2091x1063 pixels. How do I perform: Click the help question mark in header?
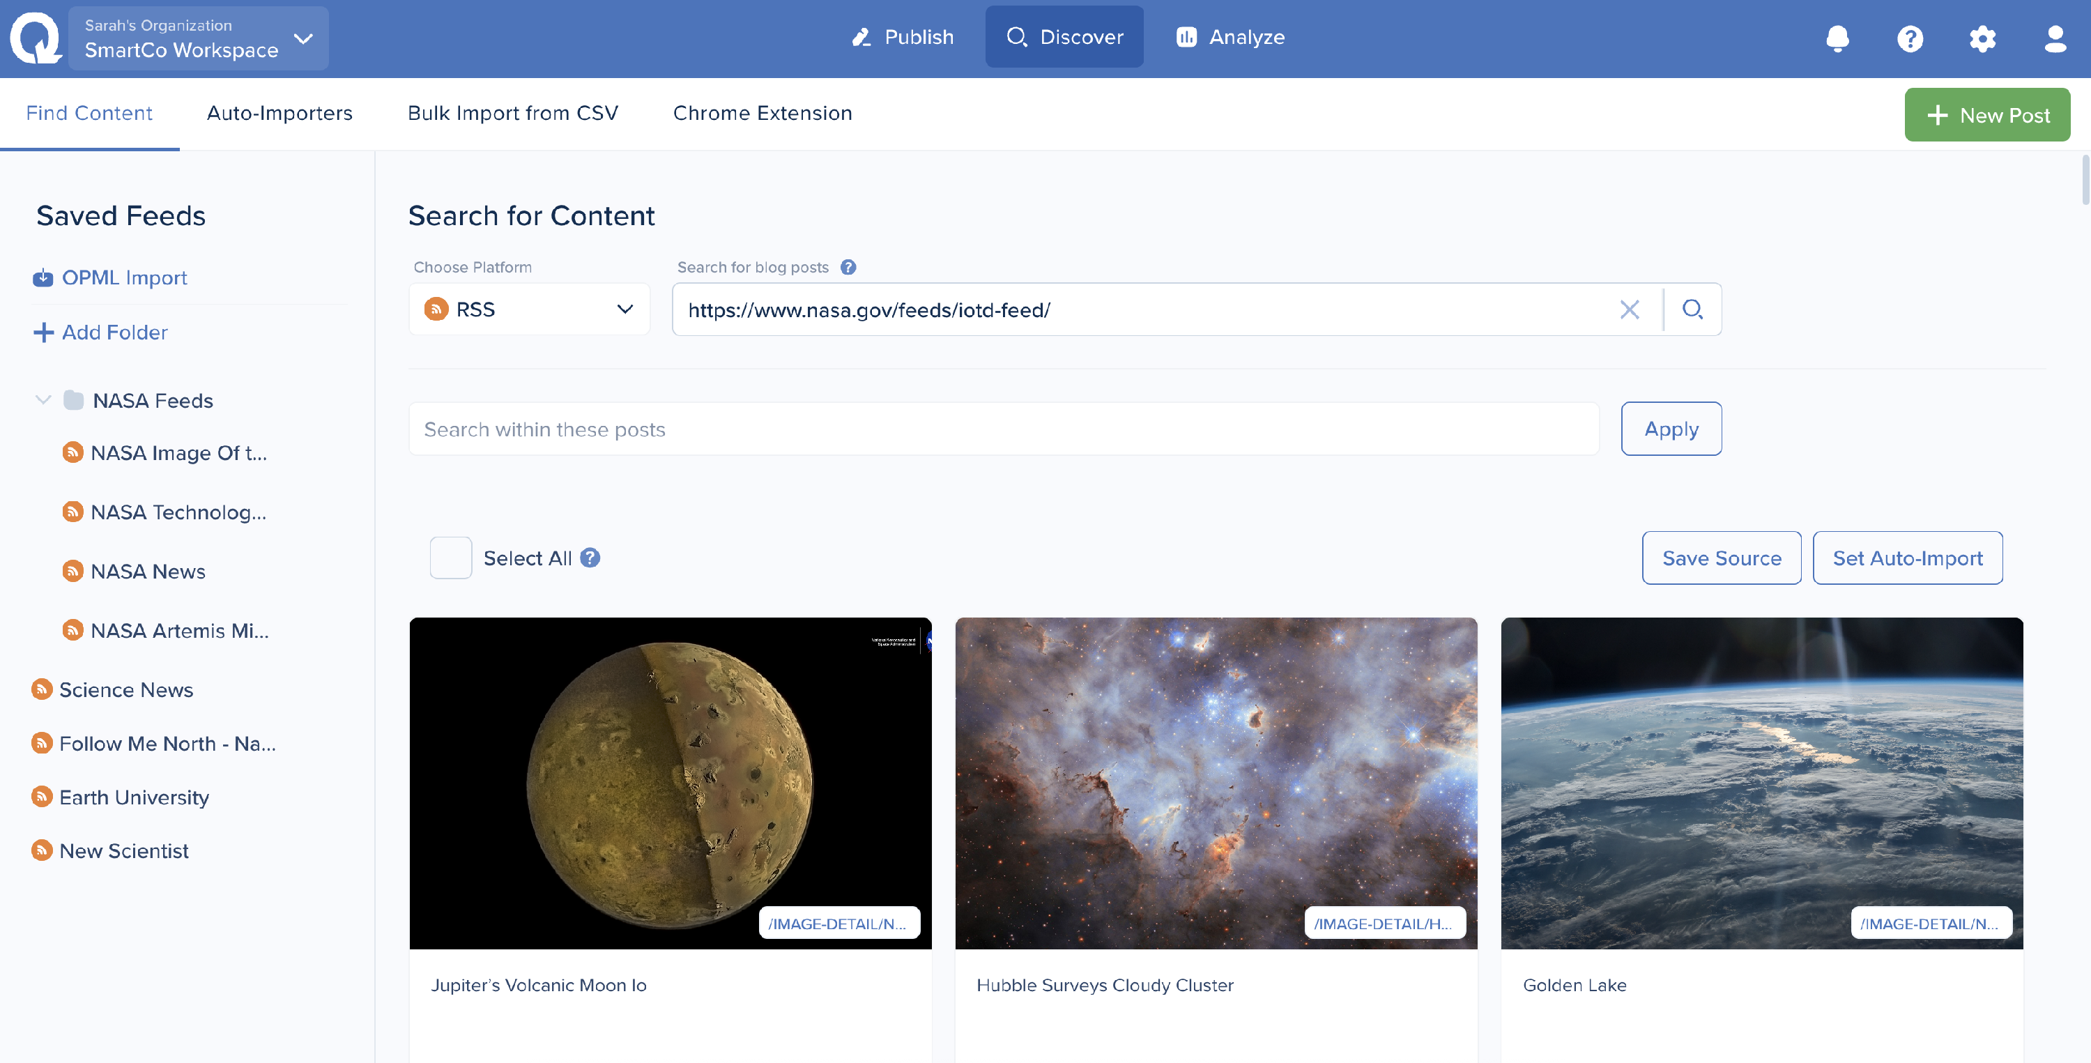pyautogui.click(x=1909, y=38)
